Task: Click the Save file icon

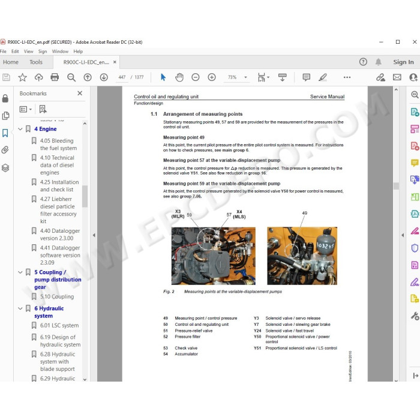Action: point(6,77)
